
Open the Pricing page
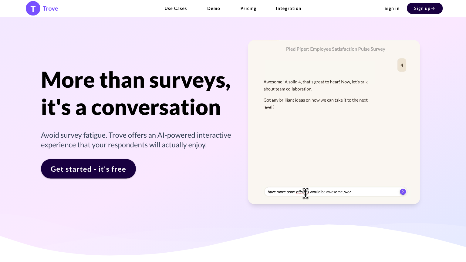pyautogui.click(x=248, y=8)
